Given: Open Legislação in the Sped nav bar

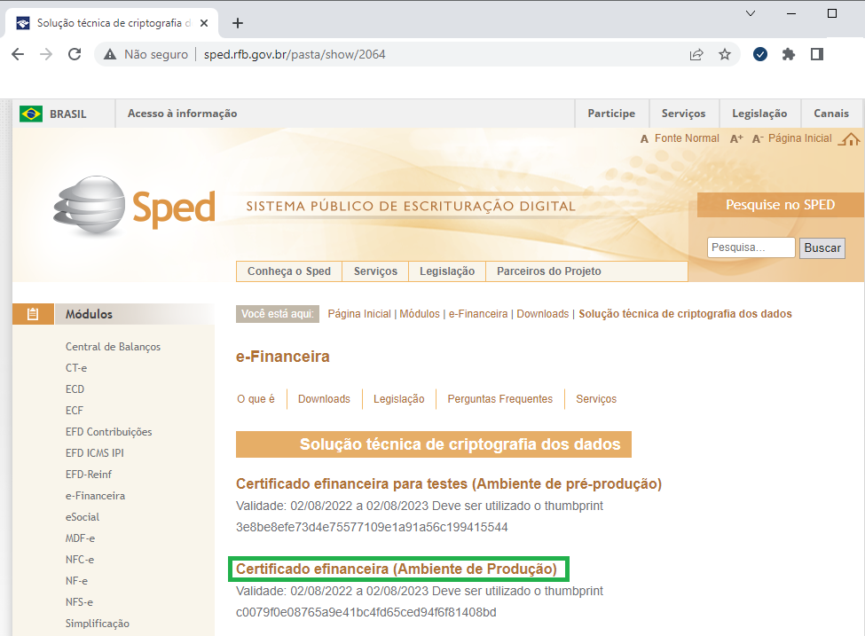Looking at the screenshot, I should [x=447, y=271].
